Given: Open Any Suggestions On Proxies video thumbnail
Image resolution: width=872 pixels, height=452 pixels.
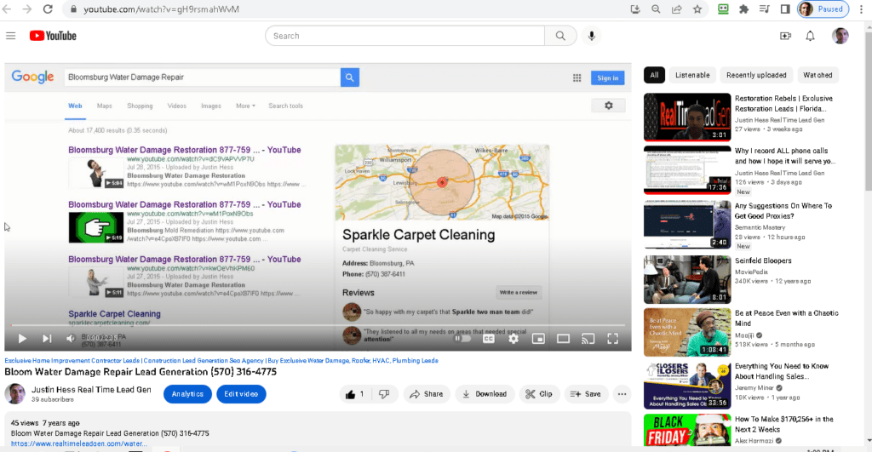Looking at the screenshot, I should click(687, 225).
